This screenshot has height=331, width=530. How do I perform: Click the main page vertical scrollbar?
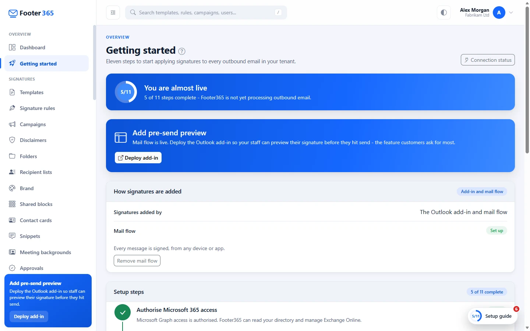pos(527,80)
